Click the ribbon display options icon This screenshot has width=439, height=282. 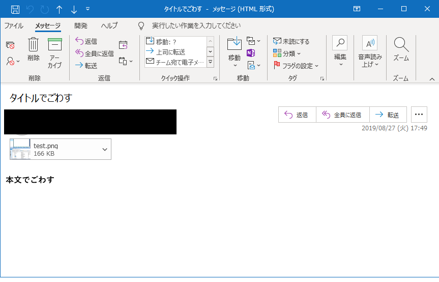(357, 9)
